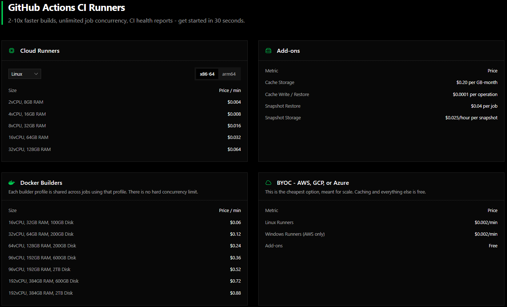
Task: Select 64vCPU, 128GB RAM, 200GB Disk builder
Action: pos(124,246)
